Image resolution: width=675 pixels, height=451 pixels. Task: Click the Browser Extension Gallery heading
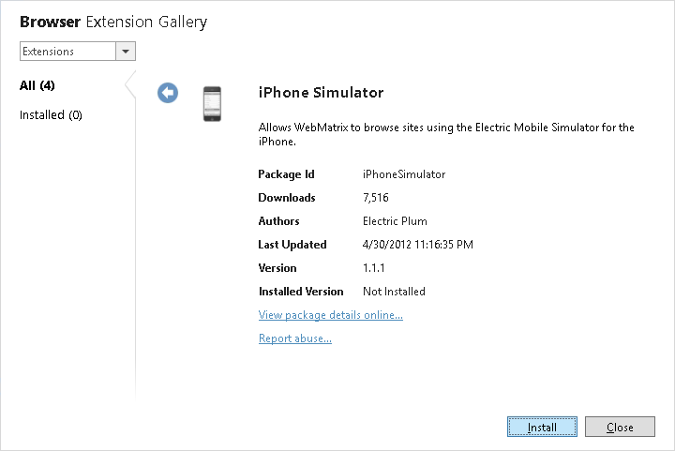click(x=113, y=22)
